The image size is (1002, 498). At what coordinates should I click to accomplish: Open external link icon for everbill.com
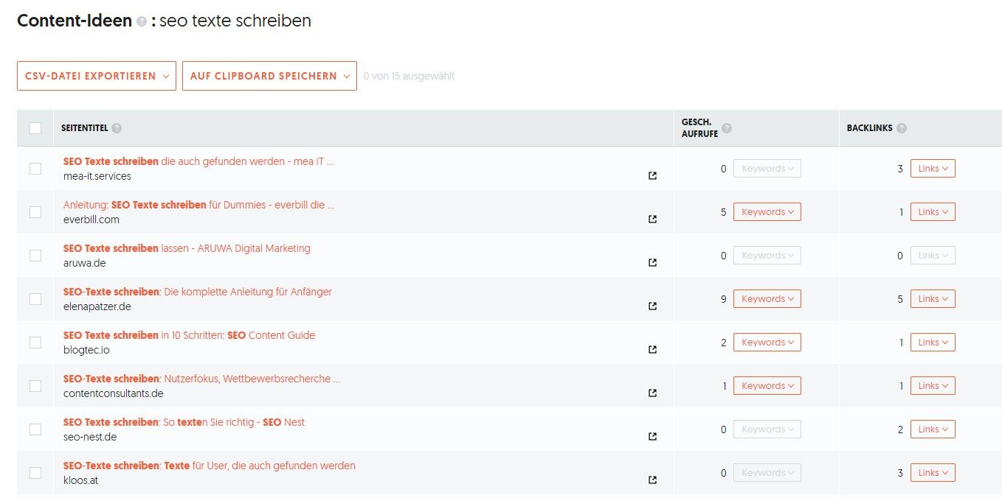pyautogui.click(x=652, y=220)
